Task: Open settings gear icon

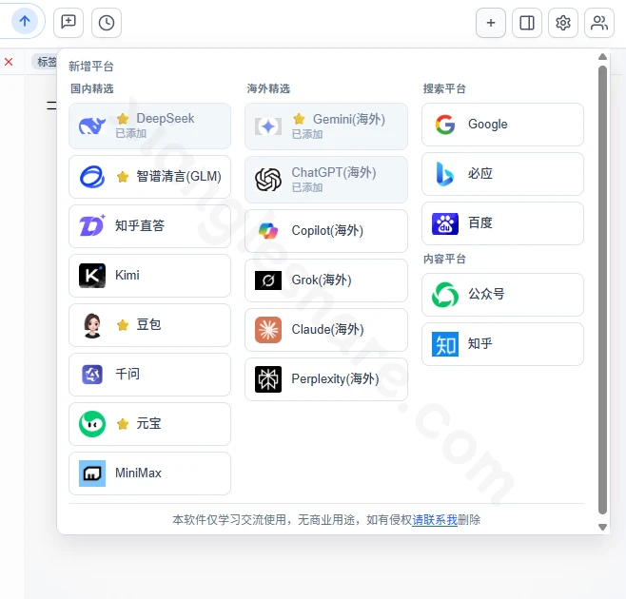Action: coord(563,23)
